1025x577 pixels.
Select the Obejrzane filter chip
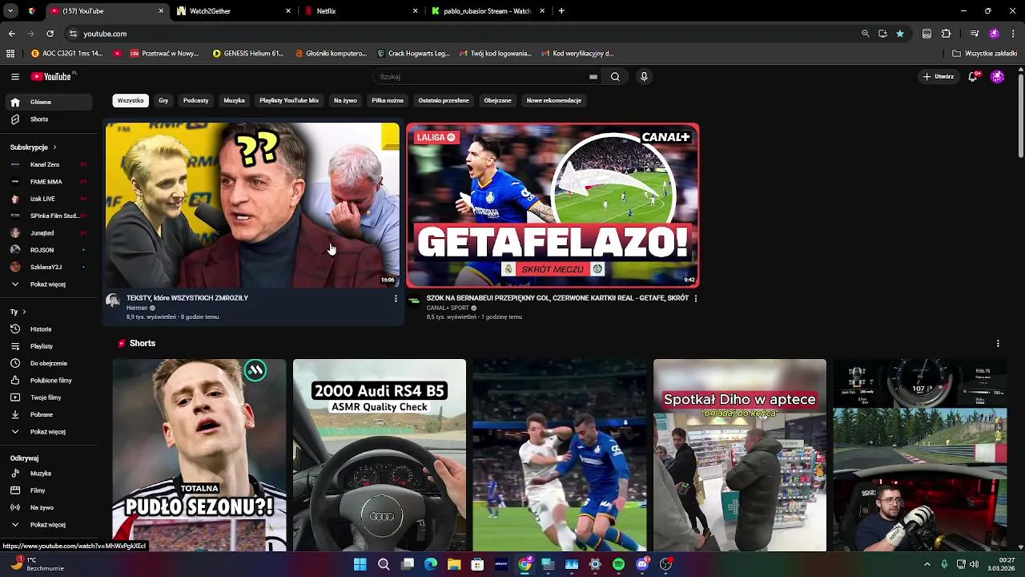coord(497,101)
